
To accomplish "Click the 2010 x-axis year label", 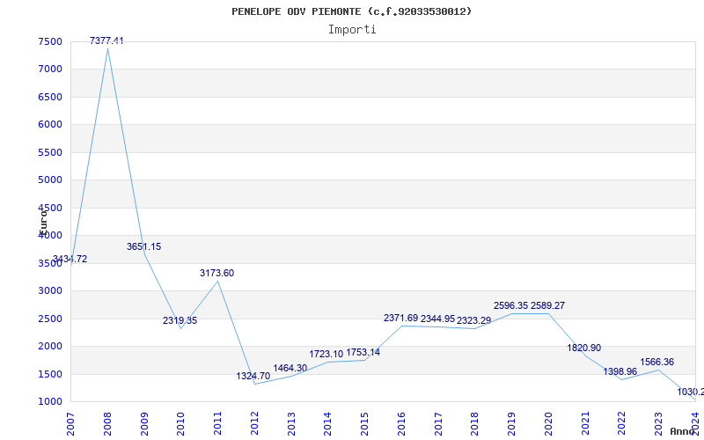I will click(181, 423).
